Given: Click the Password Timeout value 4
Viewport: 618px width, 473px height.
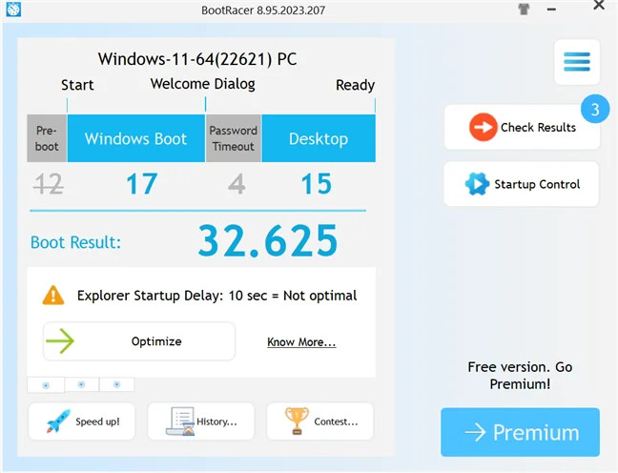Looking at the screenshot, I should (x=237, y=184).
